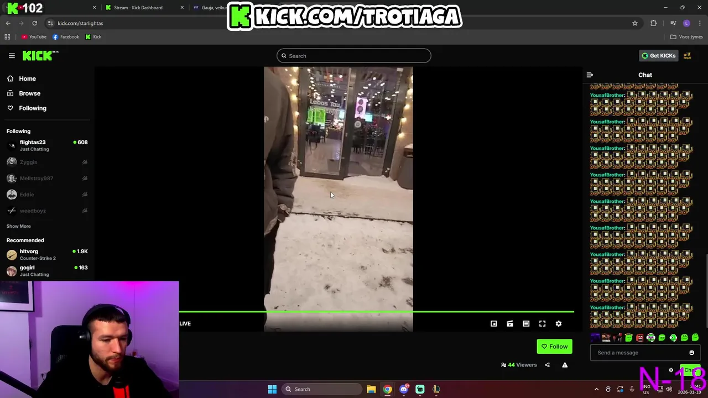Open Kick bookmark in bookmarks bar
The image size is (708, 398).
(93, 37)
